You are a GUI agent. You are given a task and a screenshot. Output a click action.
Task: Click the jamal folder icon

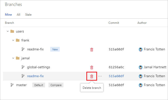click(18, 58)
